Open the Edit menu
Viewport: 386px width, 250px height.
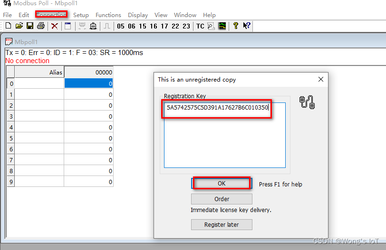pyautogui.click(x=24, y=15)
